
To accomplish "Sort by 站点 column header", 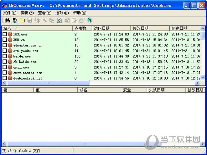I will coord(37,28).
